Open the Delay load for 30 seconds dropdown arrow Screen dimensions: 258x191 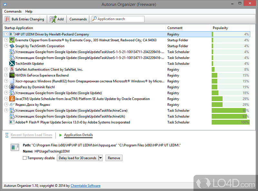[x=100, y=158]
